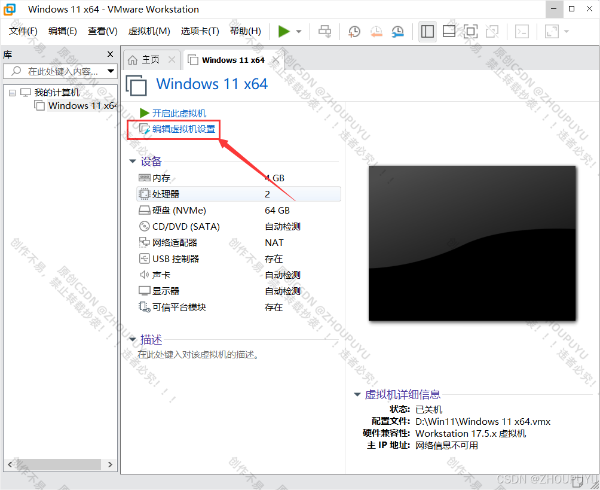
Task: Click the message log icon in status corner
Action: 577,481
